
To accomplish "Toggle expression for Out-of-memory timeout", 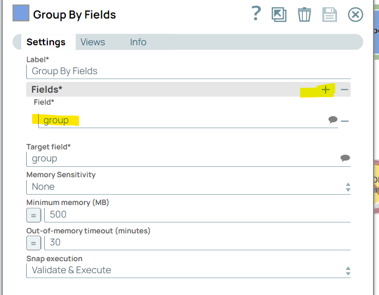I will click(x=33, y=243).
